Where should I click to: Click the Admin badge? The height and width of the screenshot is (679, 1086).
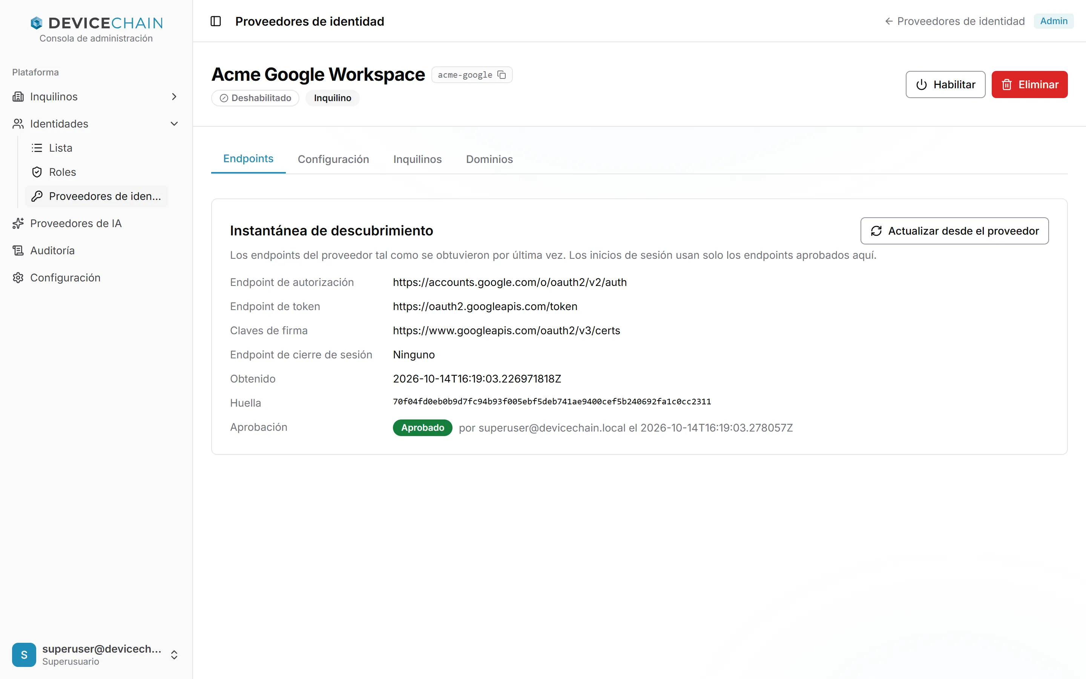coord(1054,21)
